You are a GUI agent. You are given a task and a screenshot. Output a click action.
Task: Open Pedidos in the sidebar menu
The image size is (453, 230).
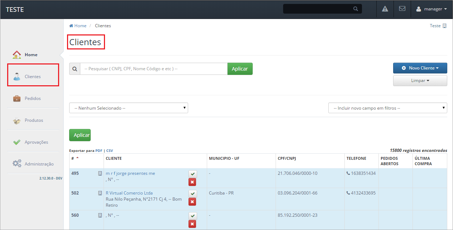pyautogui.click(x=33, y=99)
